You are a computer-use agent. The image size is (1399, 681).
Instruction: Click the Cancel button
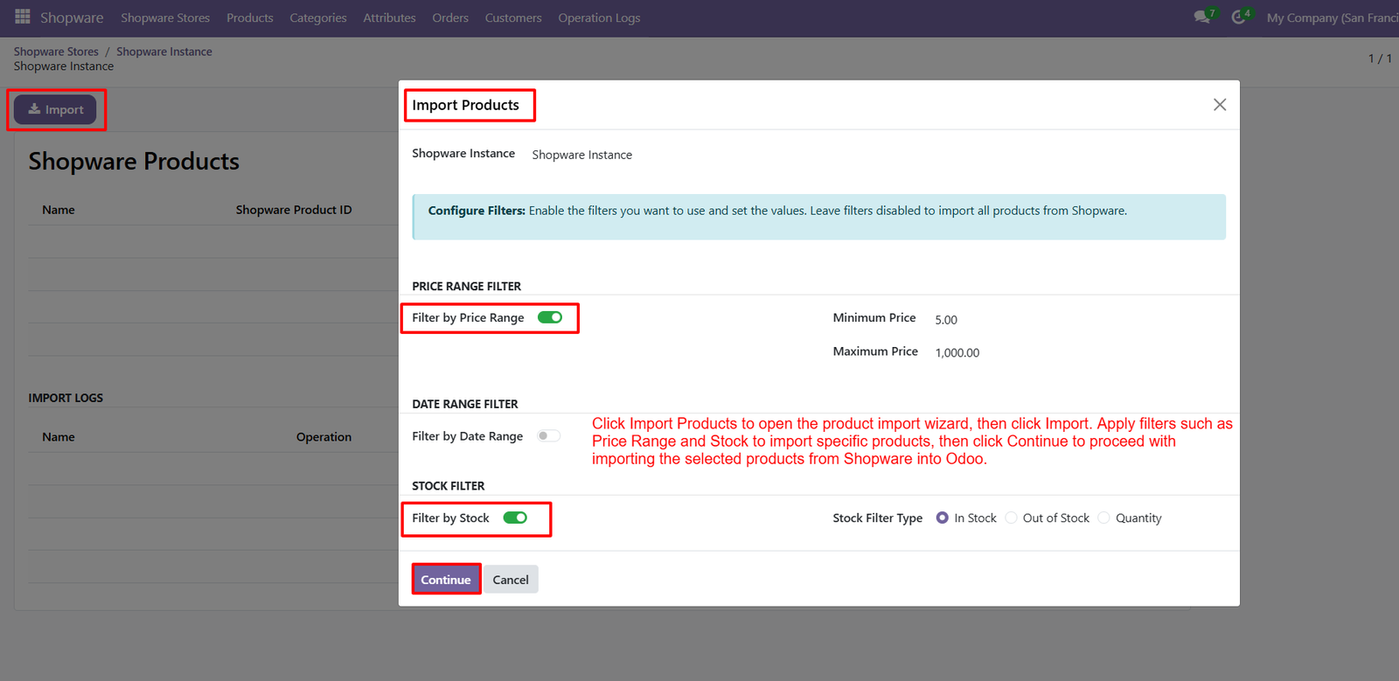pos(511,580)
